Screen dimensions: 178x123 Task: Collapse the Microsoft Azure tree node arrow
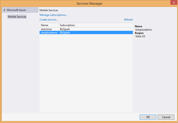click(x=4, y=10)
